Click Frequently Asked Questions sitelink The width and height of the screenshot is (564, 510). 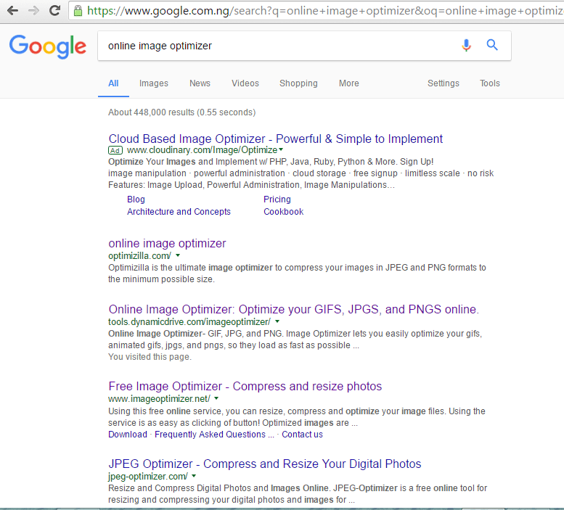pyautogui.click(x=214, y=435)
